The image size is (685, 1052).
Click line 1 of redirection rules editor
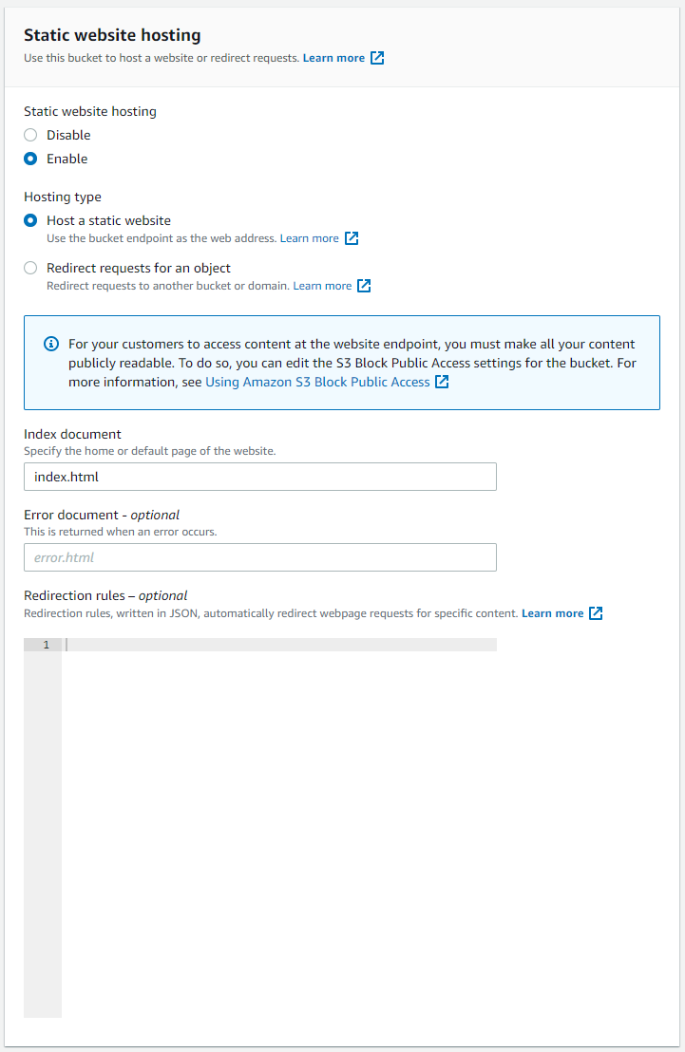[279, 645]
